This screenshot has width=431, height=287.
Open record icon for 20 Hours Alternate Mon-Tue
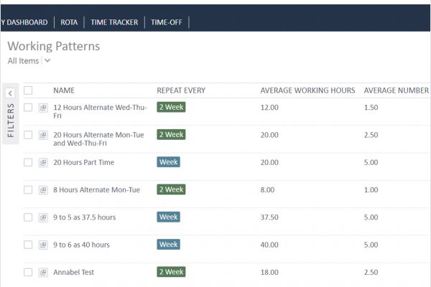[43, 135]
